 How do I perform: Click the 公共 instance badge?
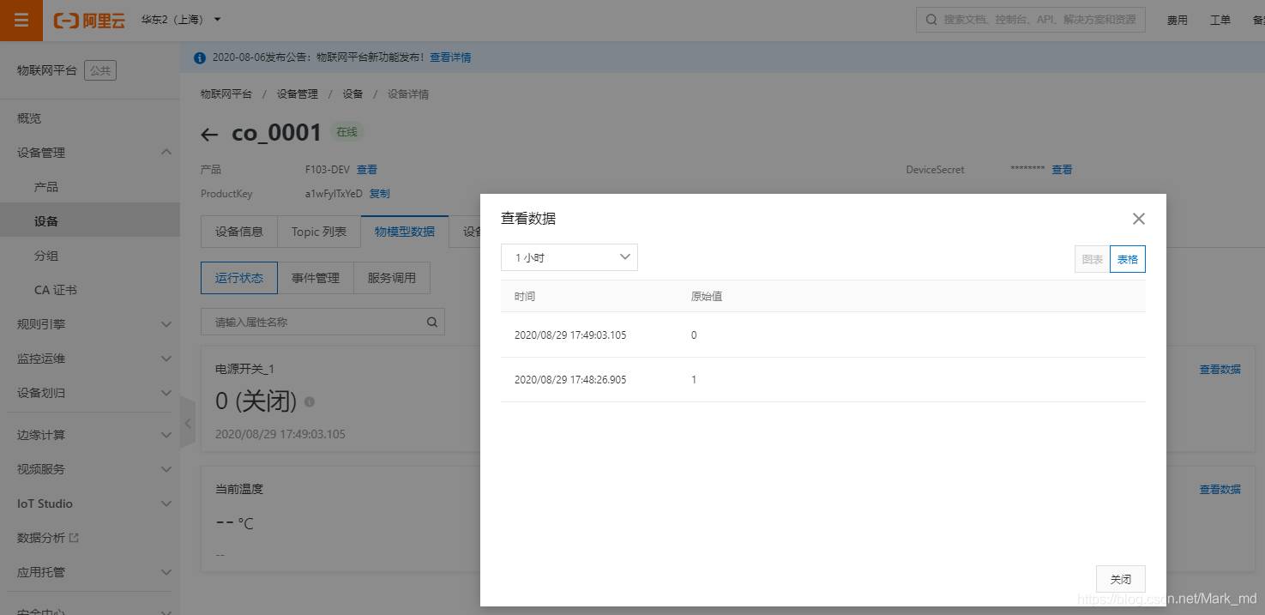click(x=100, y=70)
